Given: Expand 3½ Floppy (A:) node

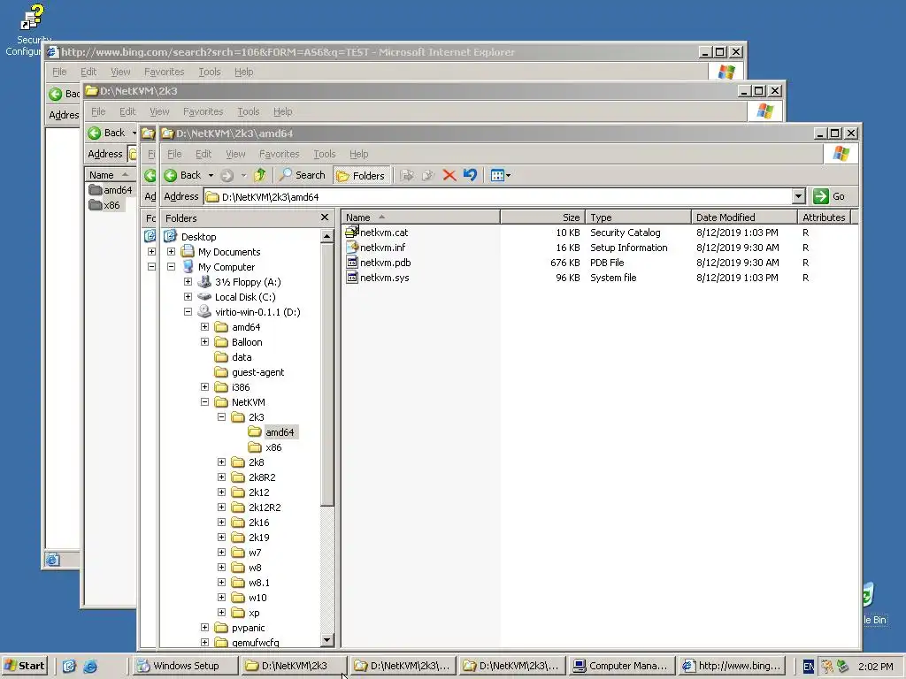Looking at the screenshot, I should (x=188, y=282).
